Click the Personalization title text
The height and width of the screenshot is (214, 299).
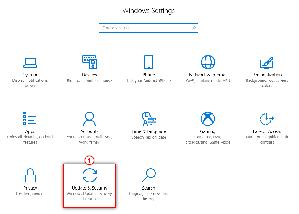[267, 75]
